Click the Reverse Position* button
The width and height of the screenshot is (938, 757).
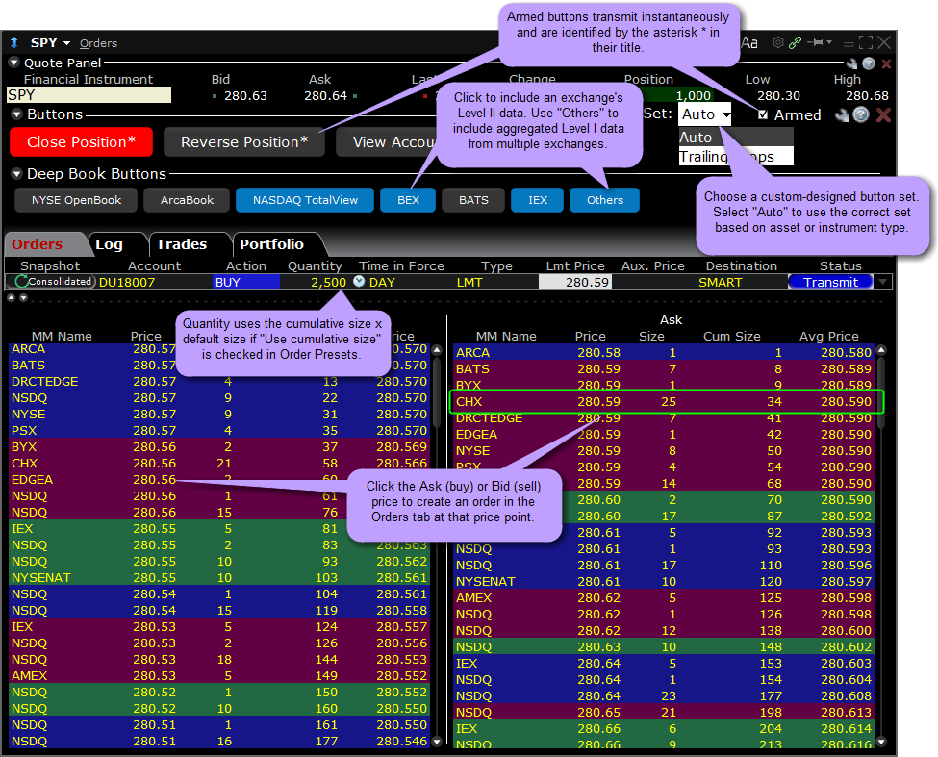(244, 141)
